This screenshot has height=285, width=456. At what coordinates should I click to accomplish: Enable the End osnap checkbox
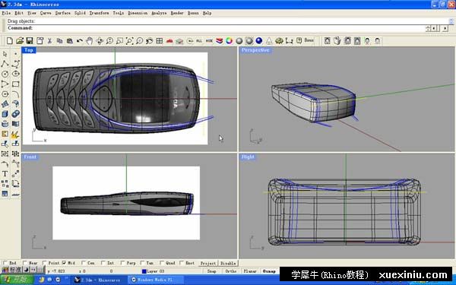[x=5, y=263]
